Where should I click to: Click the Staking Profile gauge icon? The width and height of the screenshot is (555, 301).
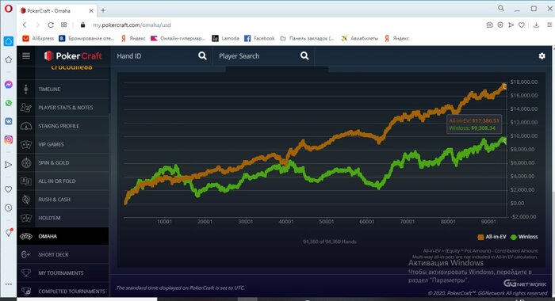(26, 126)
